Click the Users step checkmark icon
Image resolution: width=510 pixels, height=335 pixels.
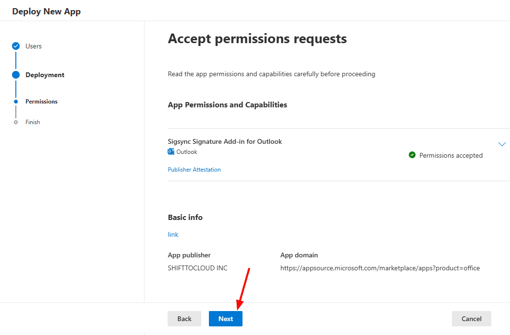(16, 46)
